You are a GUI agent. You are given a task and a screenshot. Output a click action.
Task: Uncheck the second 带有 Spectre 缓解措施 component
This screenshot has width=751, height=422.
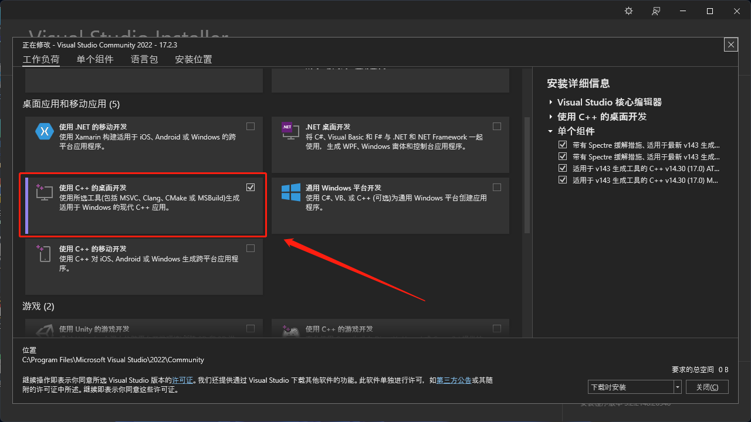563,156
